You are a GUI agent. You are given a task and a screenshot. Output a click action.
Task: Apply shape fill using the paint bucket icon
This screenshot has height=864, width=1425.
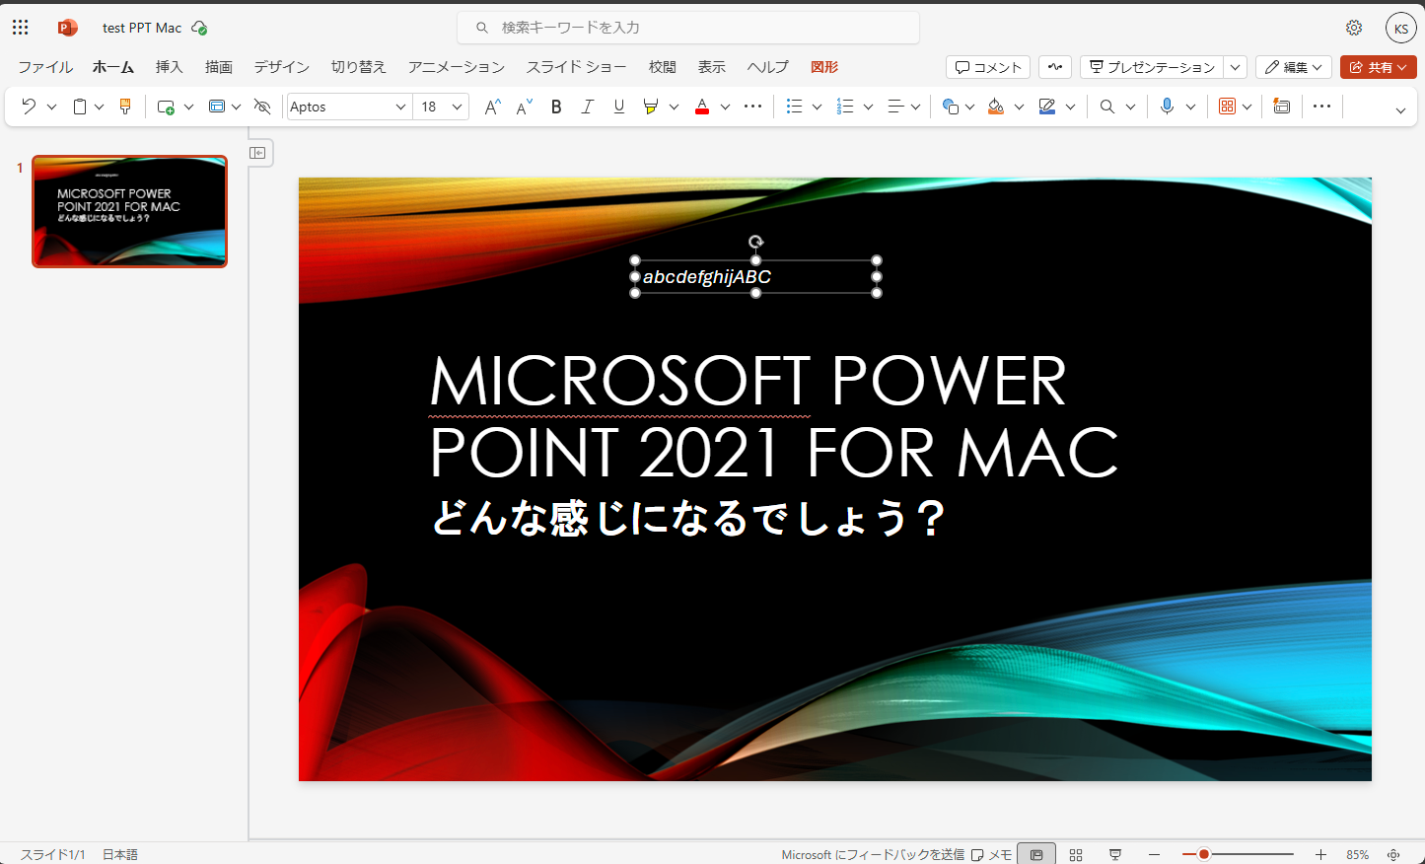[998, 106]
